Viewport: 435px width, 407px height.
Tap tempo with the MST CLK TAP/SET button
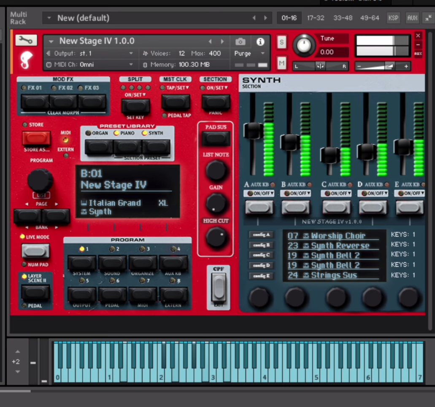click(x=176, y=101)
